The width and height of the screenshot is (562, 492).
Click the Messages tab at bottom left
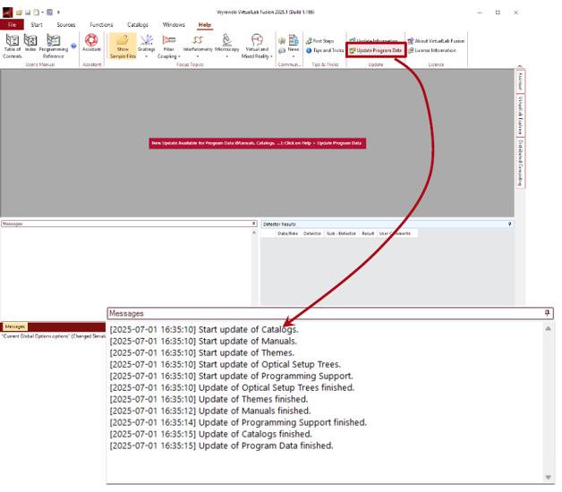point(15,327)
